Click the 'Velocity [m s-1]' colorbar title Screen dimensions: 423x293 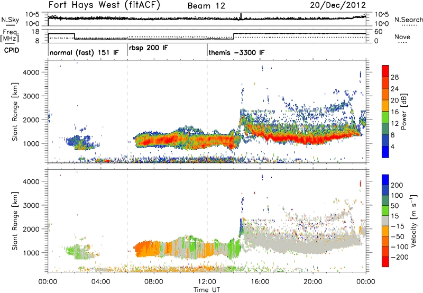click(x=413, y=221)
